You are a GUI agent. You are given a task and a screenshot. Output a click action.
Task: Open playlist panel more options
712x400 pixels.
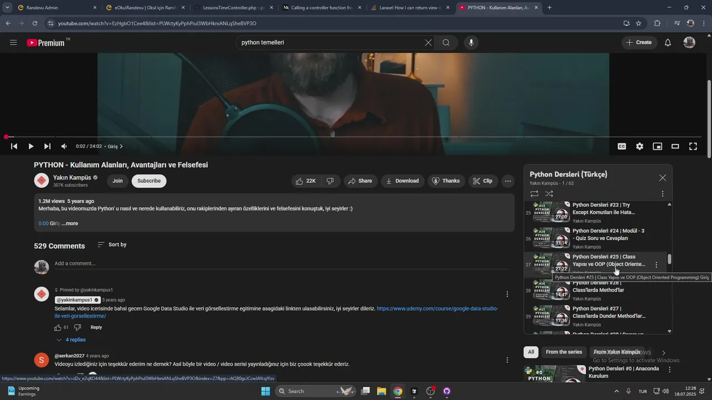[x=662, y=194]
